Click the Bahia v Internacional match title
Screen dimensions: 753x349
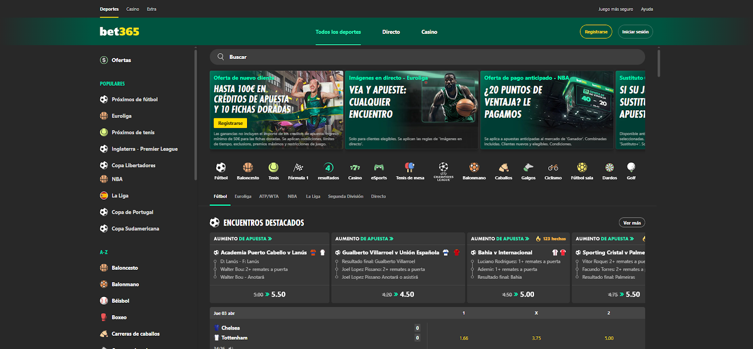(505, 252)
